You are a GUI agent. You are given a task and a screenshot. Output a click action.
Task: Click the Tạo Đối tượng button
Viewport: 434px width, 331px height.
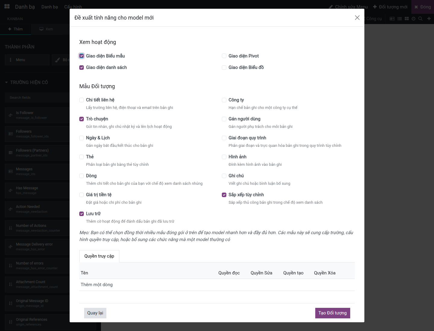point(332,313)
